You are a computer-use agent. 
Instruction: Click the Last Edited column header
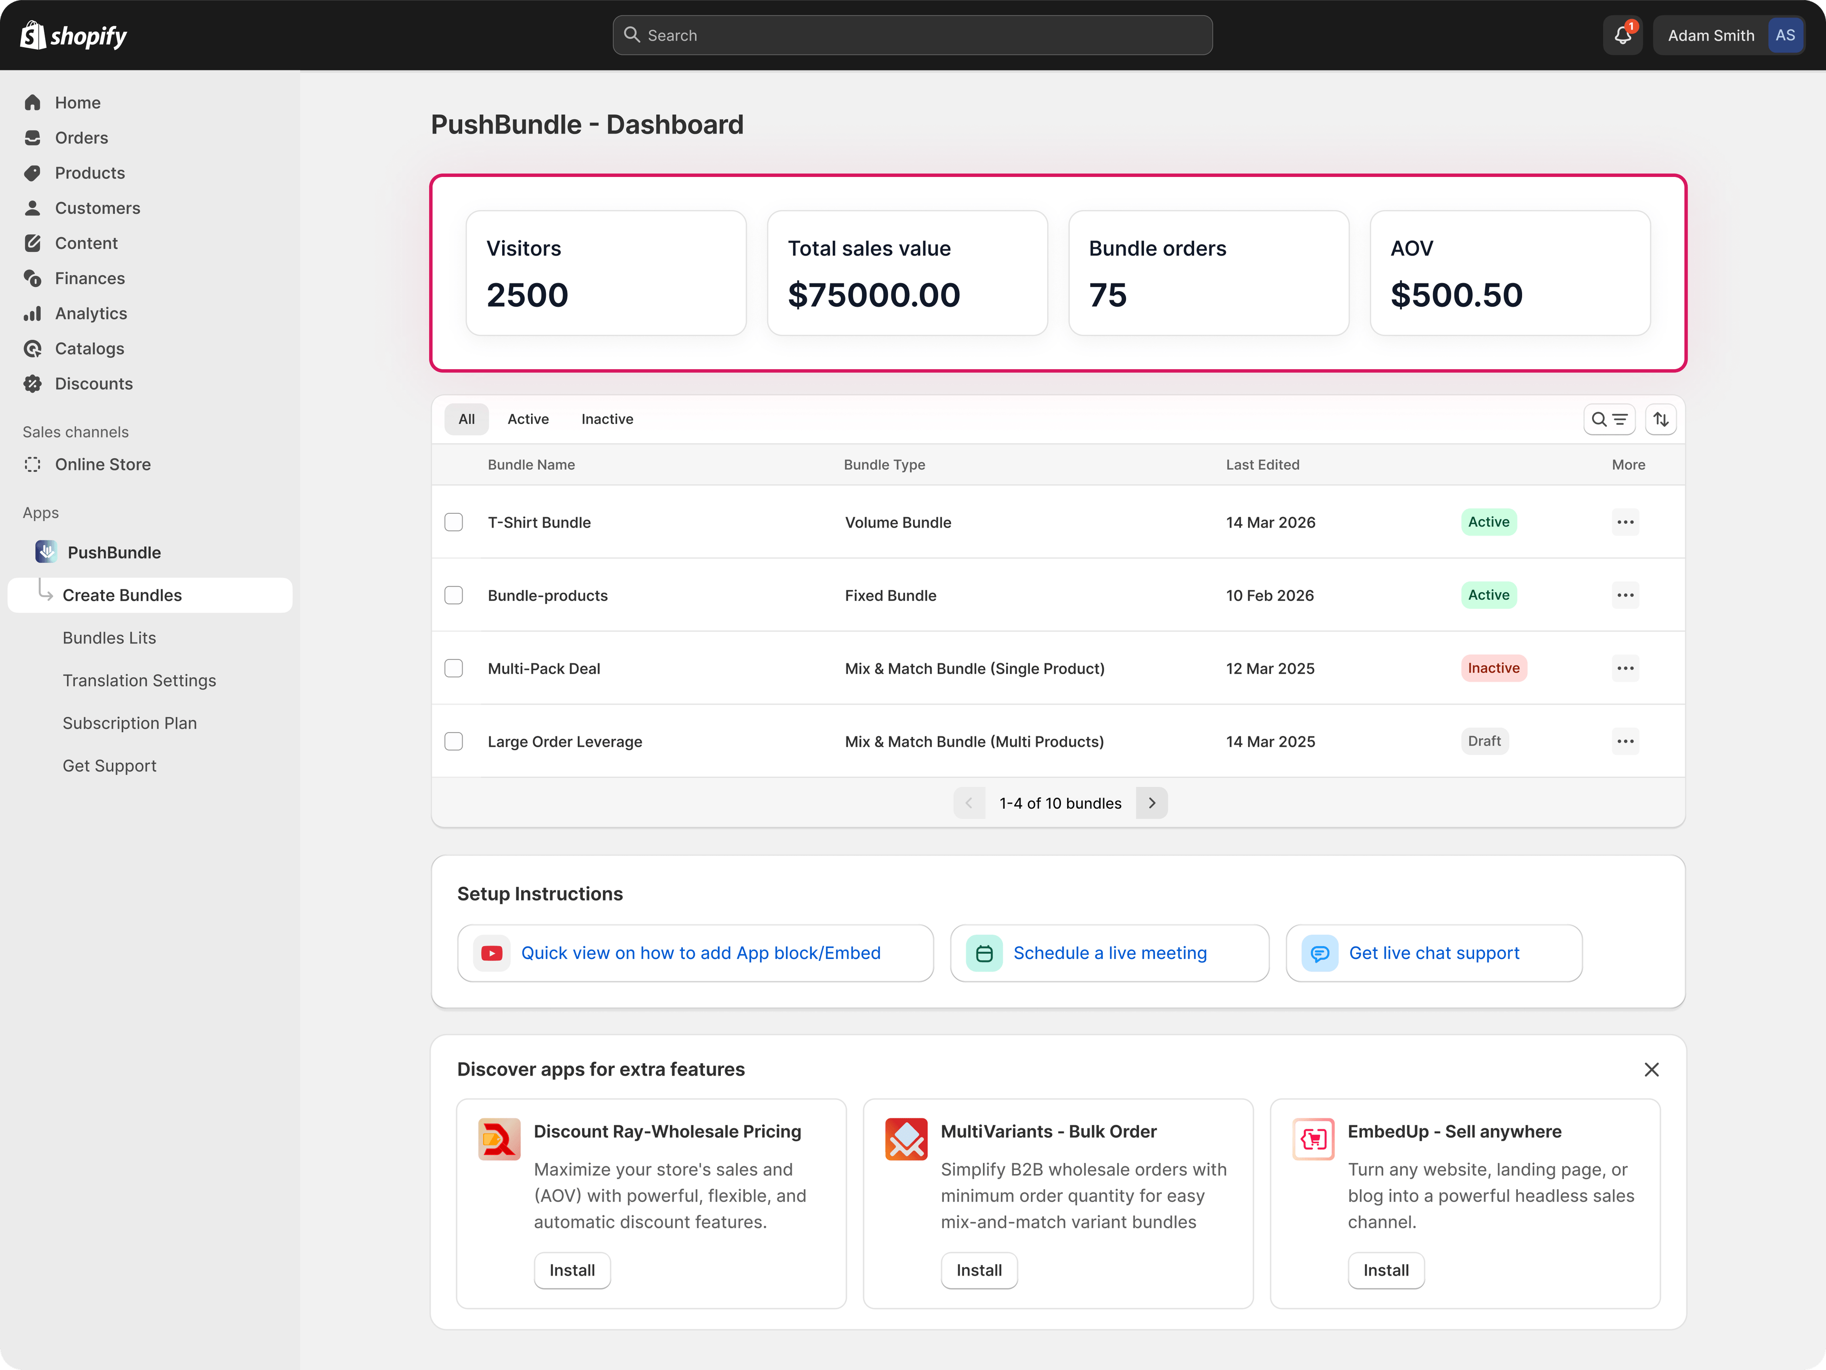pyautogui.click(x=1262, y=465)
